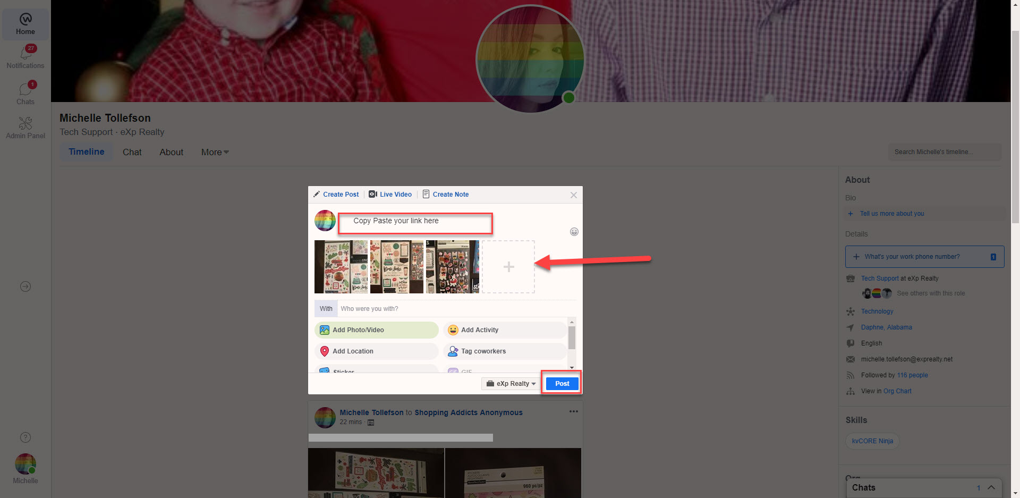Switch to the Chat tab
Image resolution: width=1020 pixels, height=498 pixels.
[x=132, y=152]
